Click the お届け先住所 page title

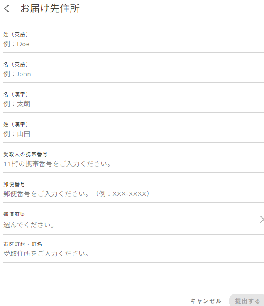(x=50, y=9)
